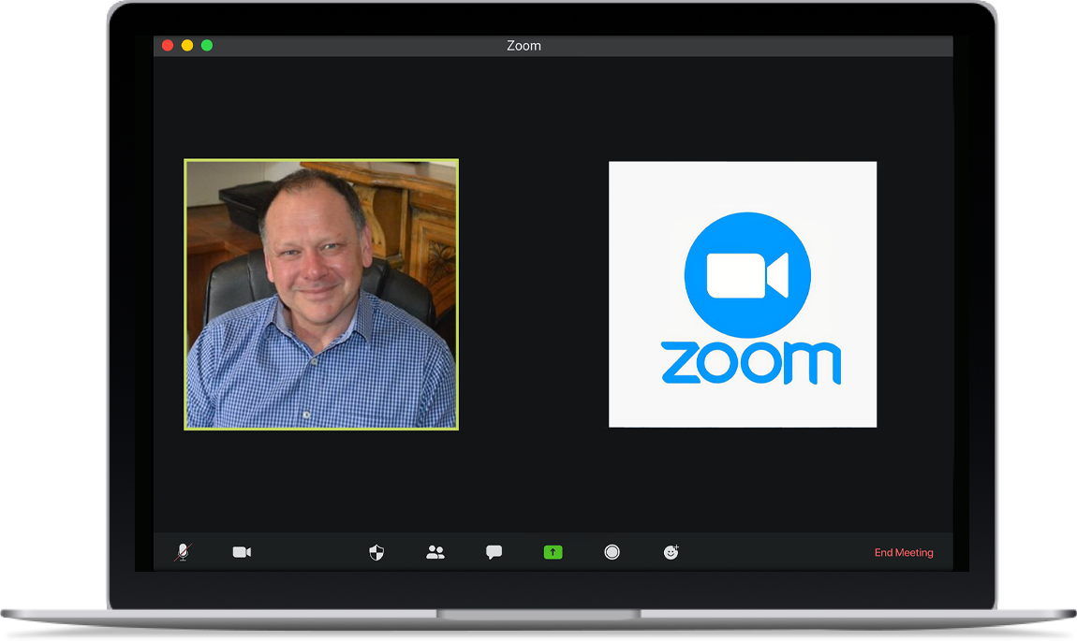Open the Reactions smiley icon
Screen dimensions: 1077x641
tap(671, 552)
